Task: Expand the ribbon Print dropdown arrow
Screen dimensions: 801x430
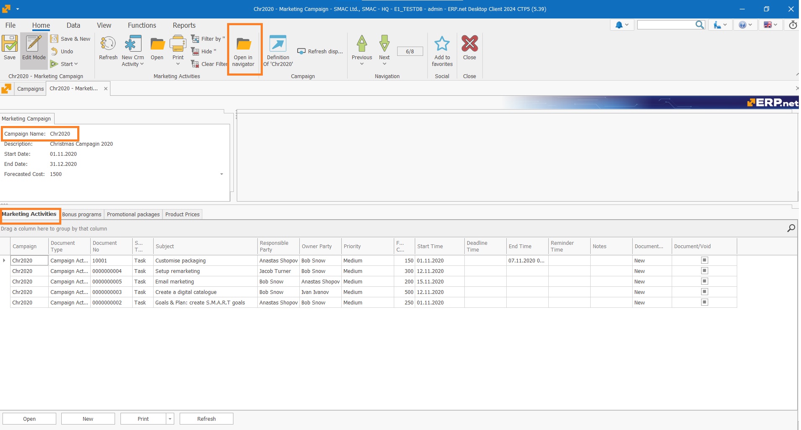Action: click(178, 64)
